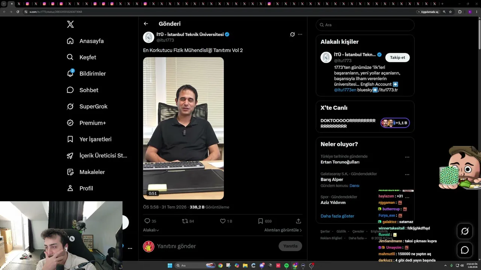Repost using the retweet icon
The height and width of the screenshot is (270, 481).
185,221
